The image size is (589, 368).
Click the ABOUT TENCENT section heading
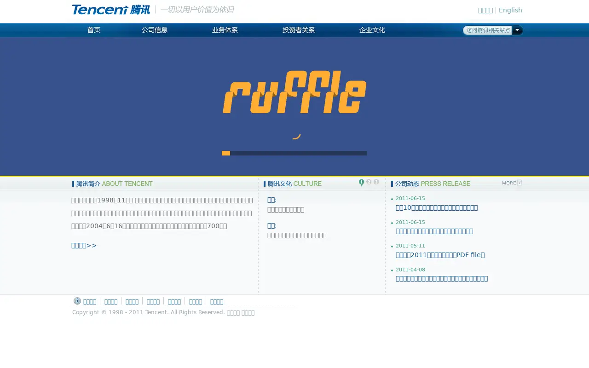pyautogui.click(x=113, y=184)
